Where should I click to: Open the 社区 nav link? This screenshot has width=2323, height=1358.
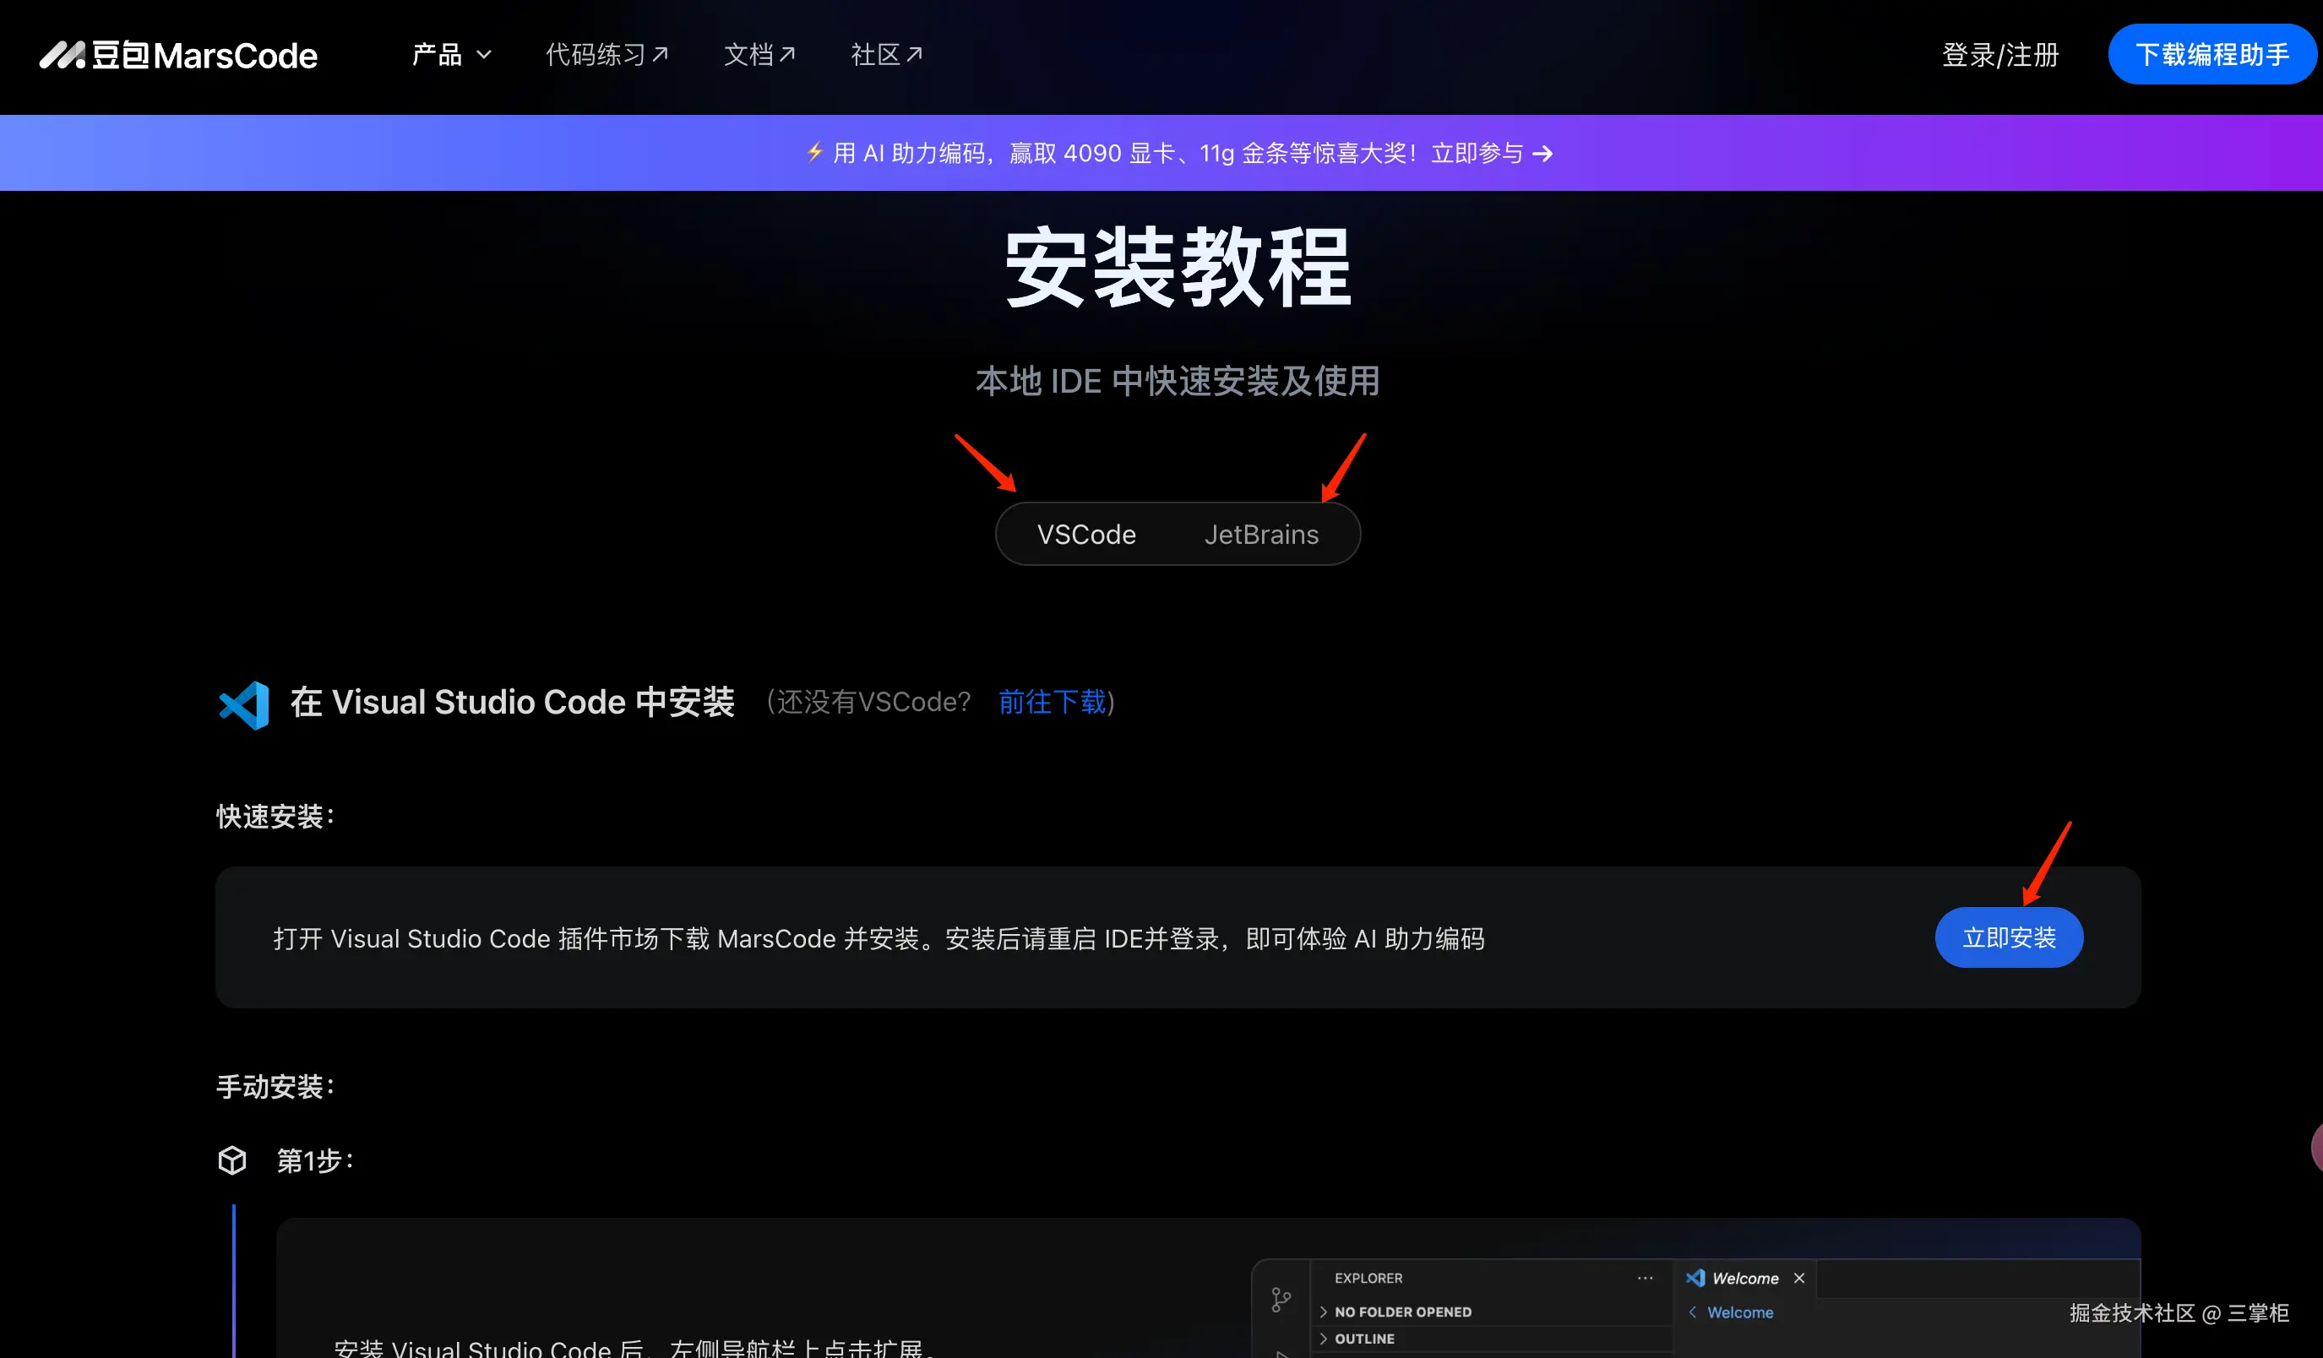click(x=886, y=55)
